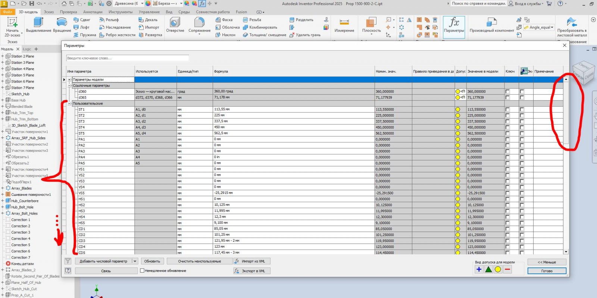
Task: Open the Файл menu tab
Action: pos(7,12)
